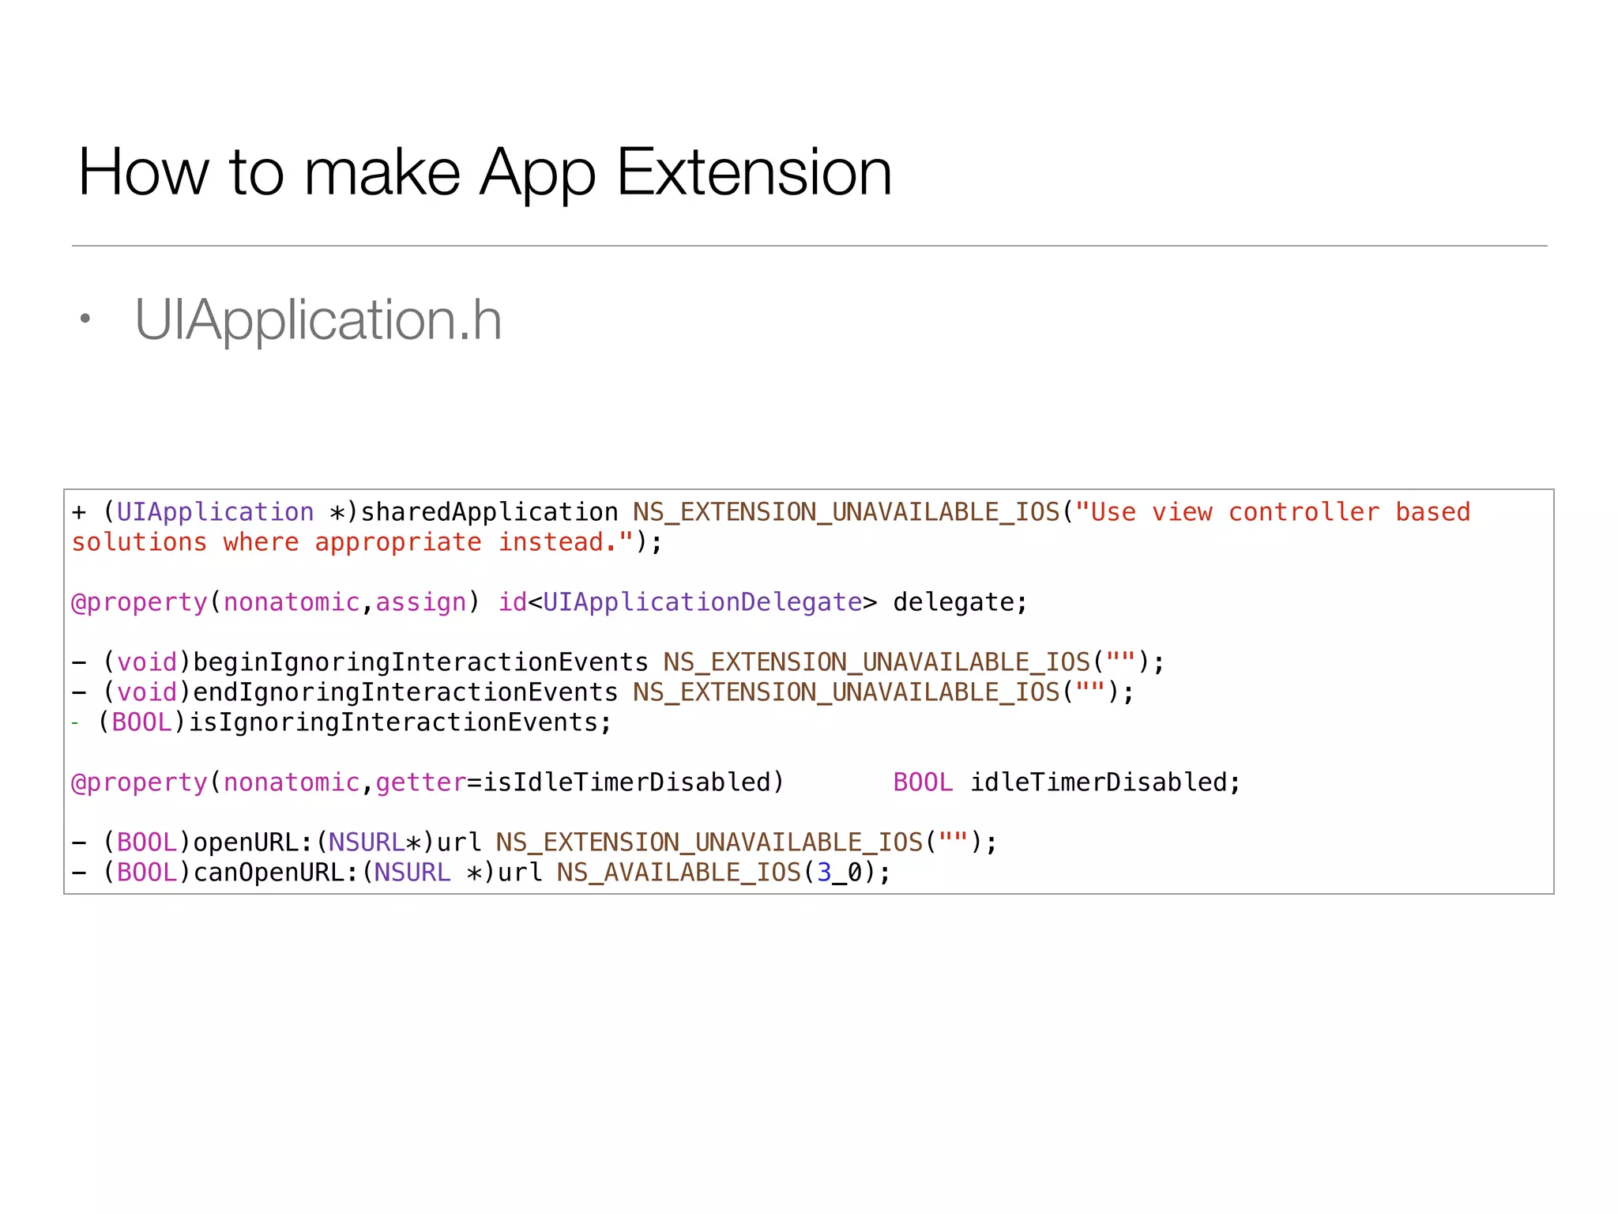The width and height of the screenshot is (1618, 1214).
Task: Click 'endIgnoringInteractionEvents' method name
Action: coord(405,692)
